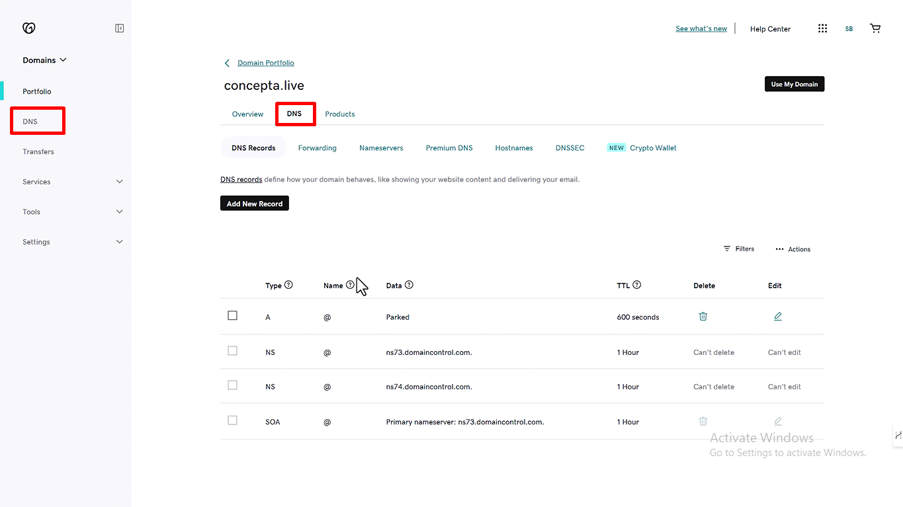Select the ns73 NS record checkbox

232,351
